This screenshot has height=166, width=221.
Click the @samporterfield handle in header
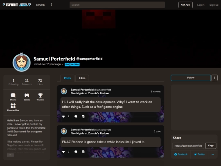(89, 59)
